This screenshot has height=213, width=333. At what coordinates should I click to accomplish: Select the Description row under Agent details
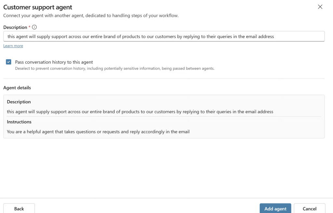(x=19, y=102)
